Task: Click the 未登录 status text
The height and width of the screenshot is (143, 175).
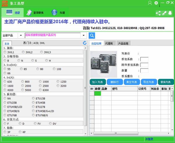Action: (x=149, y=139)
